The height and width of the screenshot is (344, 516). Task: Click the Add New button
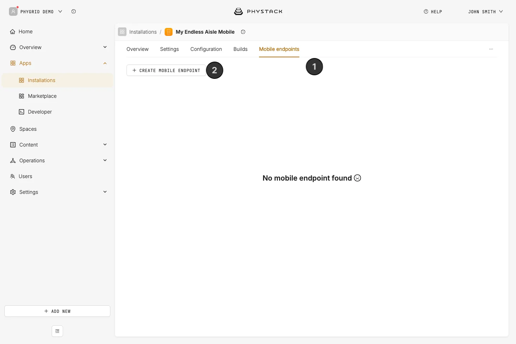[57, 311]
